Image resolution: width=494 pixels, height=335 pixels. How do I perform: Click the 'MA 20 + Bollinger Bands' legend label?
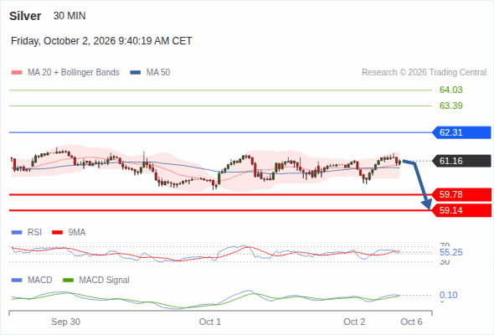point(74,73)
